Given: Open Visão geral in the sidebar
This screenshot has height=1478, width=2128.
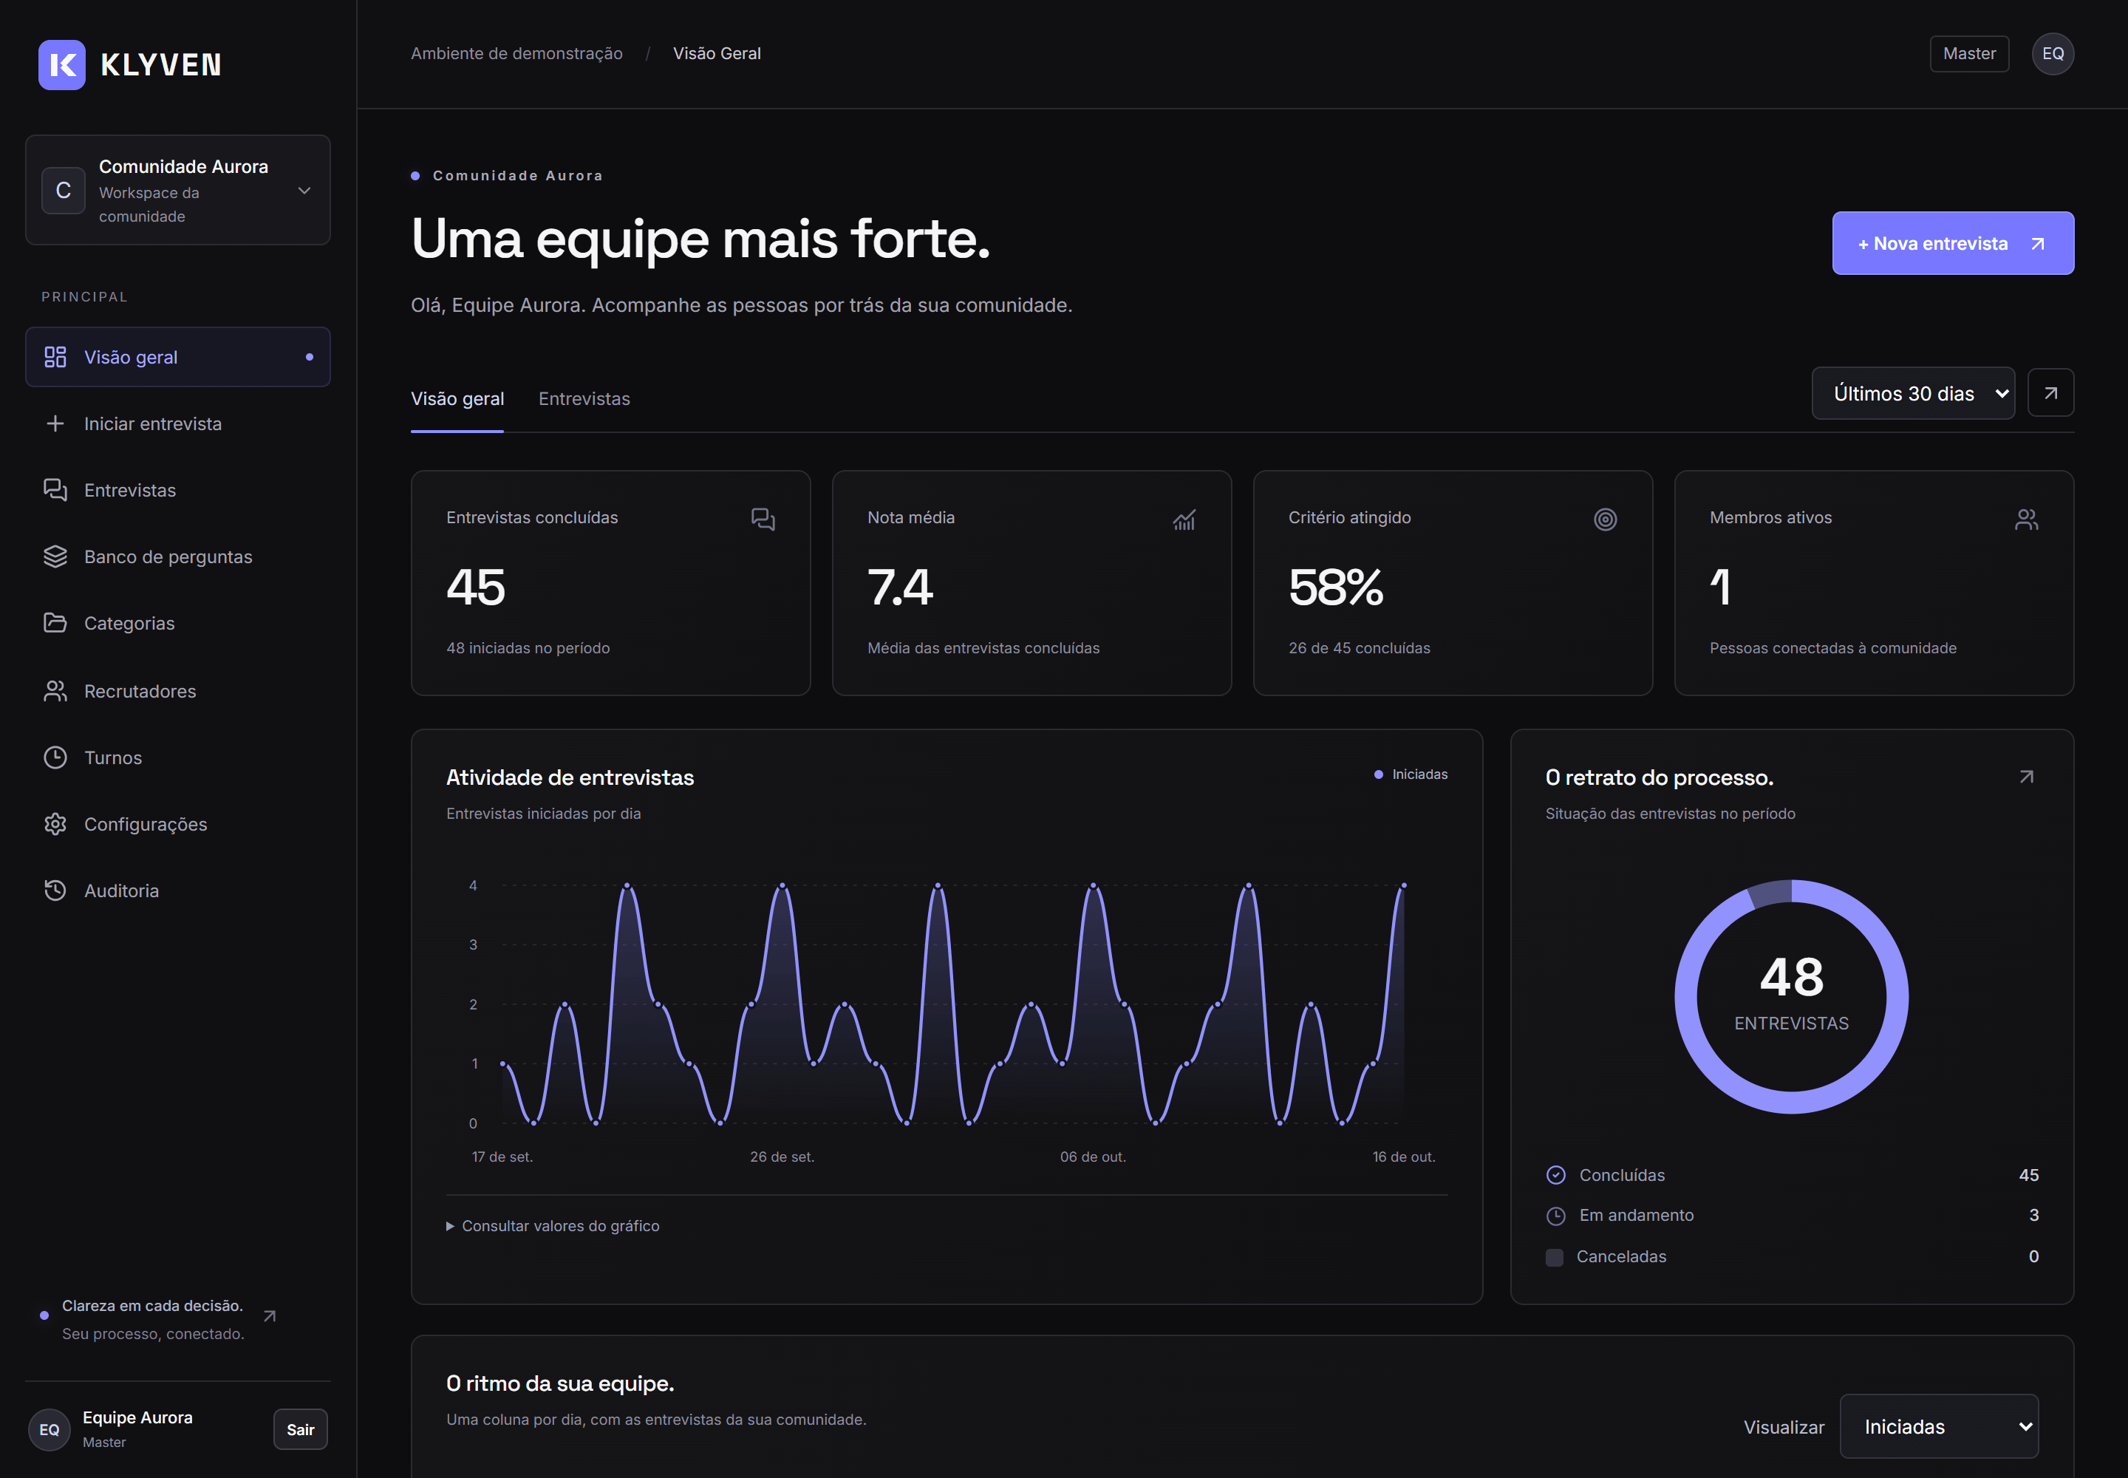Looking at the screenshot, I should click(178, 358).
